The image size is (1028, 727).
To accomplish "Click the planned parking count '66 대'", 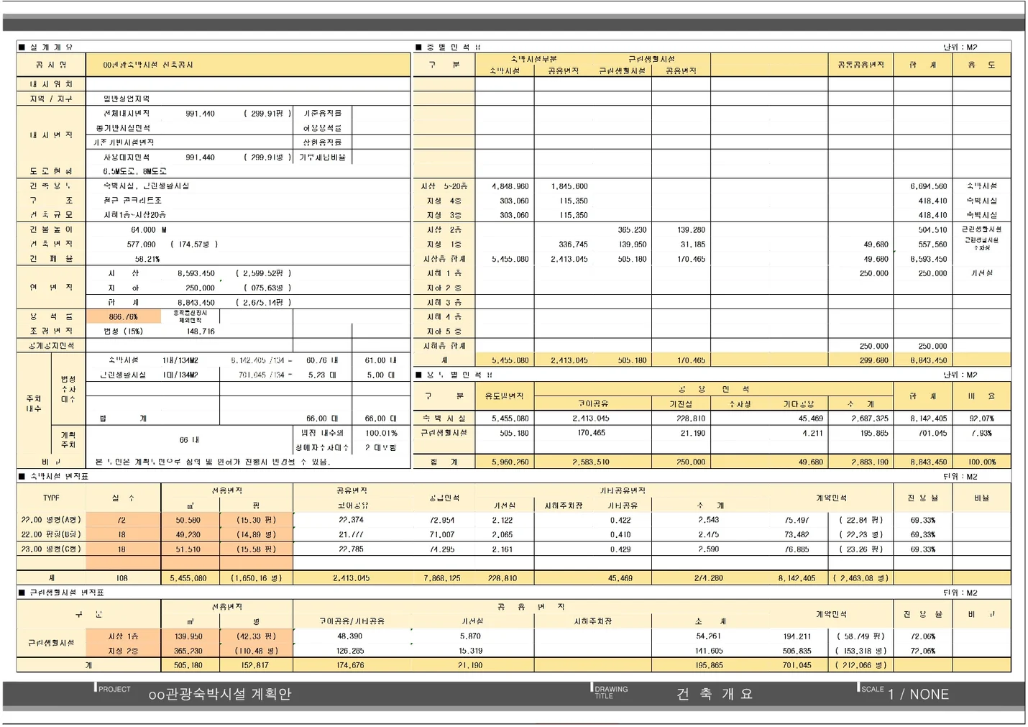I will pos(189,440).
